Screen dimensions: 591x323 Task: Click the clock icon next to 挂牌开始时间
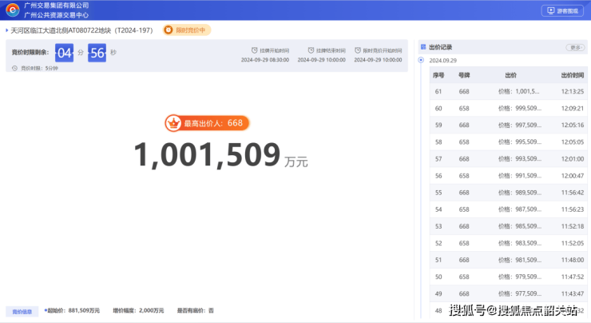pyautogui.click(x=255, y=50)
